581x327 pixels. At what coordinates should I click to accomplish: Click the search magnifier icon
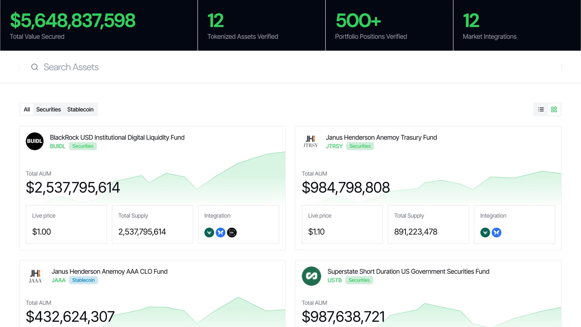pos(35,67)
